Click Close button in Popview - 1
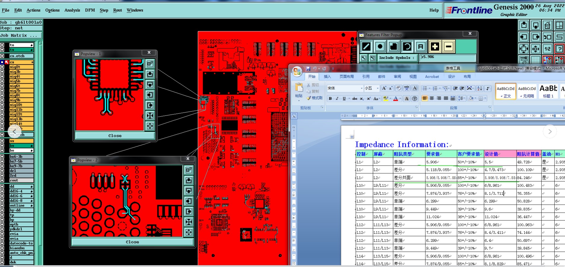The height and width of the screenshot is (267, 565). [115, 136]
